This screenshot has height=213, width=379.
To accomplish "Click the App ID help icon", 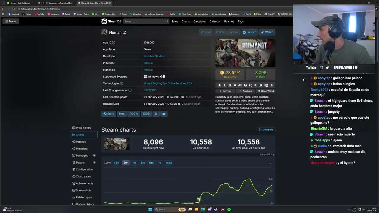I will click(x=113, y=43).
